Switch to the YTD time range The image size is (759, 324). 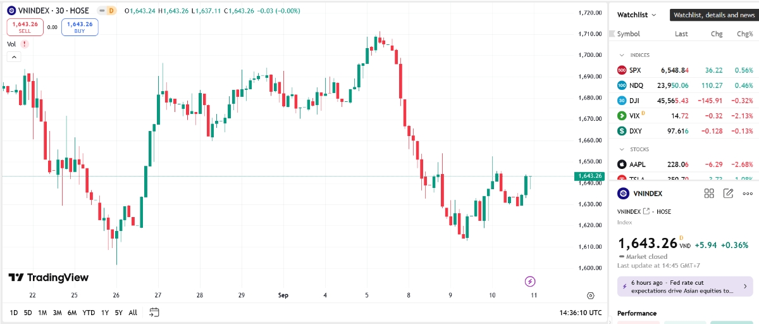89,313
